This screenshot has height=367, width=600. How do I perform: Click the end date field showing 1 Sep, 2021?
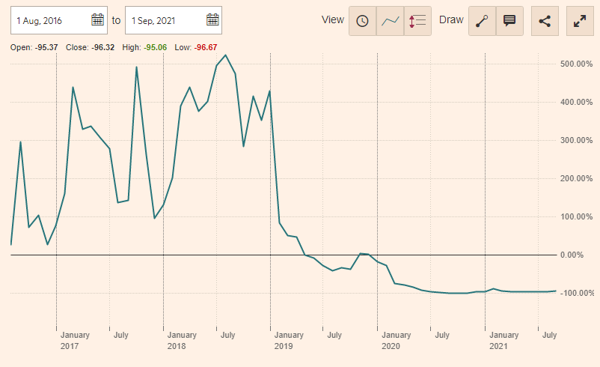[165, 20]
